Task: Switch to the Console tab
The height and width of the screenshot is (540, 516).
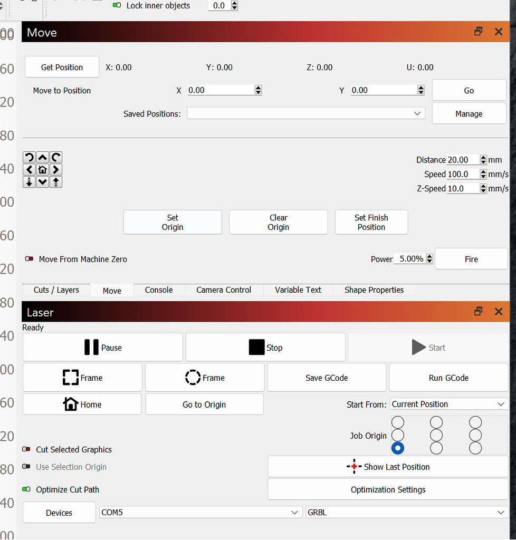Action: [x=159, y=290]
